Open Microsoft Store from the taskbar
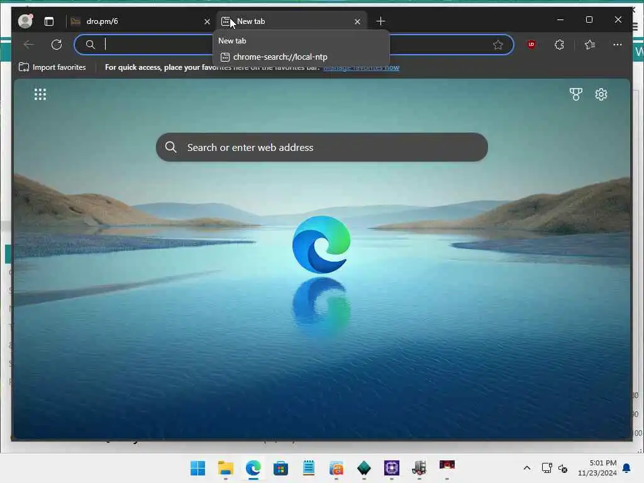The width and height of the screenshot is (644, 483). click(x=281, y=468)
